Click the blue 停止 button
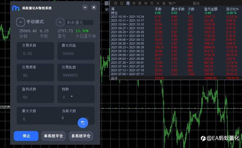242x148 pixels. click(26, 136)
